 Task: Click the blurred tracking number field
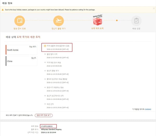[x=48, y=126]
